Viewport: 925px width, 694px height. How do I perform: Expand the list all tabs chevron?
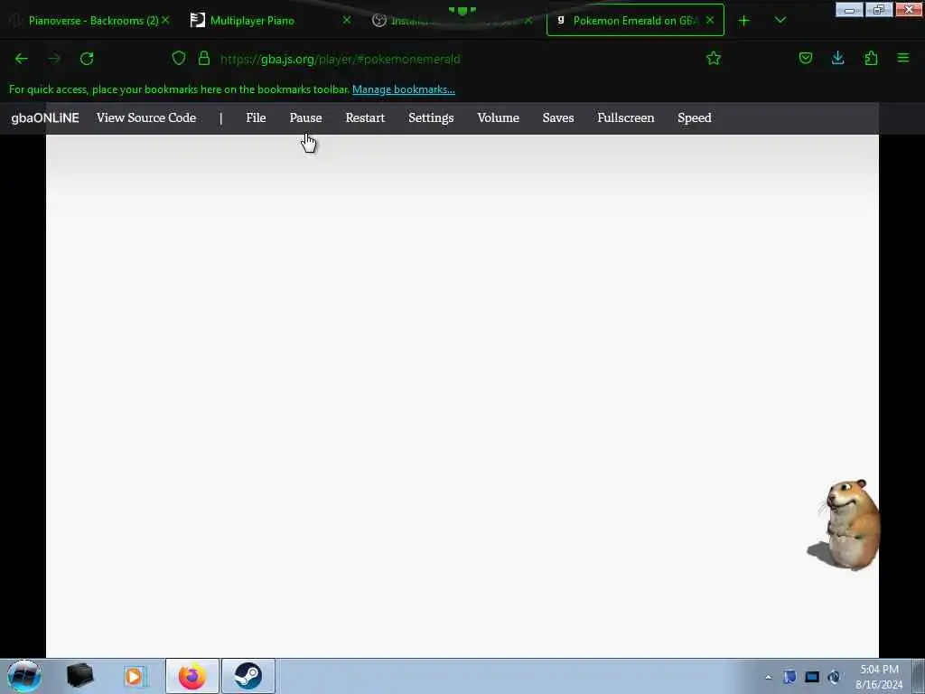780,20
